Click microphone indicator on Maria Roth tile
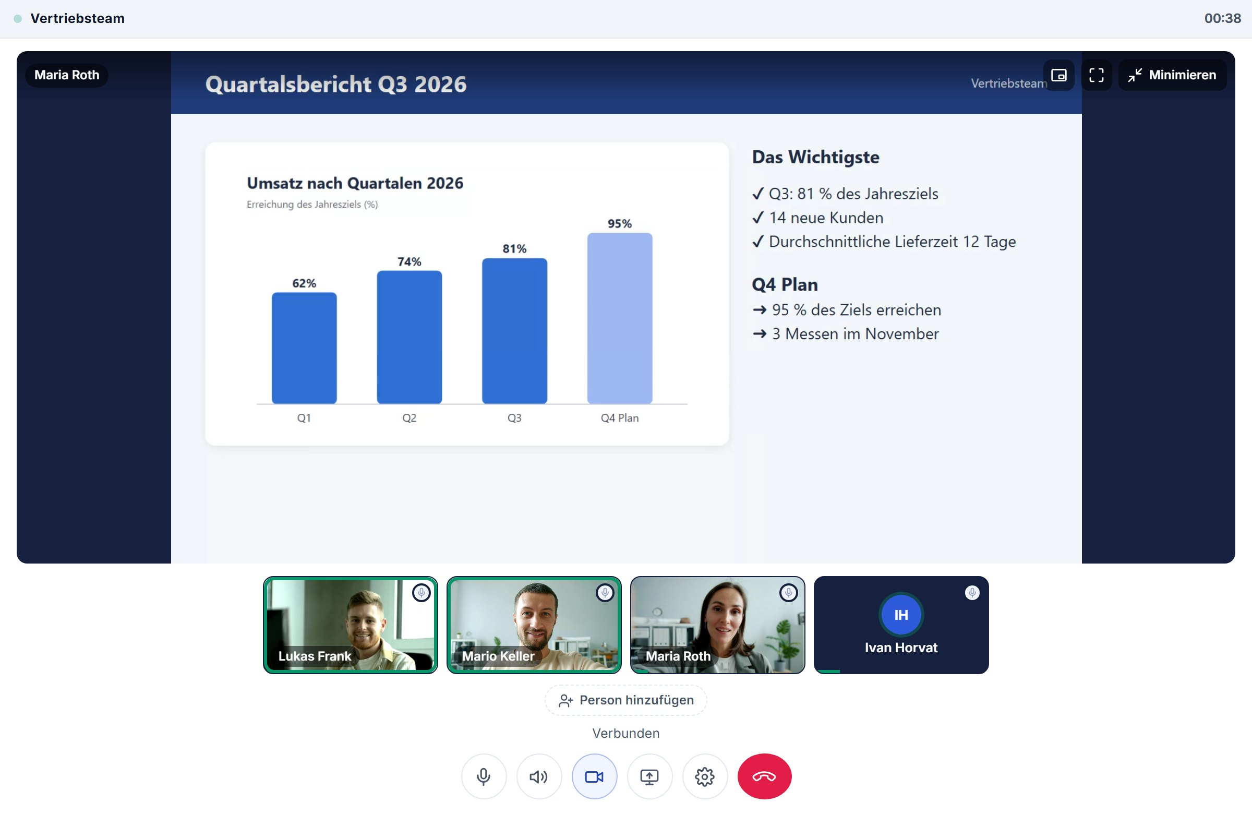1252x814 pixels. (x=789, y=592)
